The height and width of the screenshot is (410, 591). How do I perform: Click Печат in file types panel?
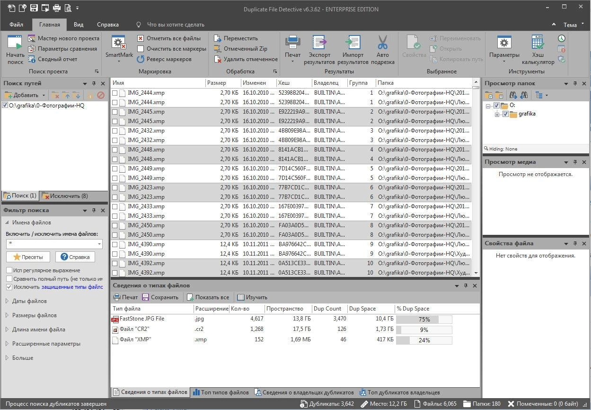125,297
